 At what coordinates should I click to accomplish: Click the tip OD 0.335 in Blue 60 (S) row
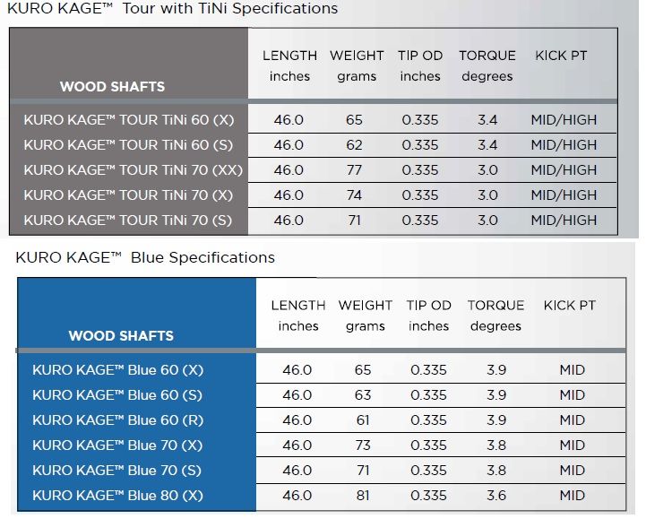[x=429, y=395]
